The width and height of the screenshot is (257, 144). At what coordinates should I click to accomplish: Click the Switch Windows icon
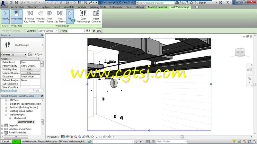pyautogui.click(x=91, y=3)
